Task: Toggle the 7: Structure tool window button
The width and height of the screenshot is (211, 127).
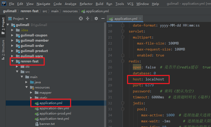Action: [x=3, y=50]
